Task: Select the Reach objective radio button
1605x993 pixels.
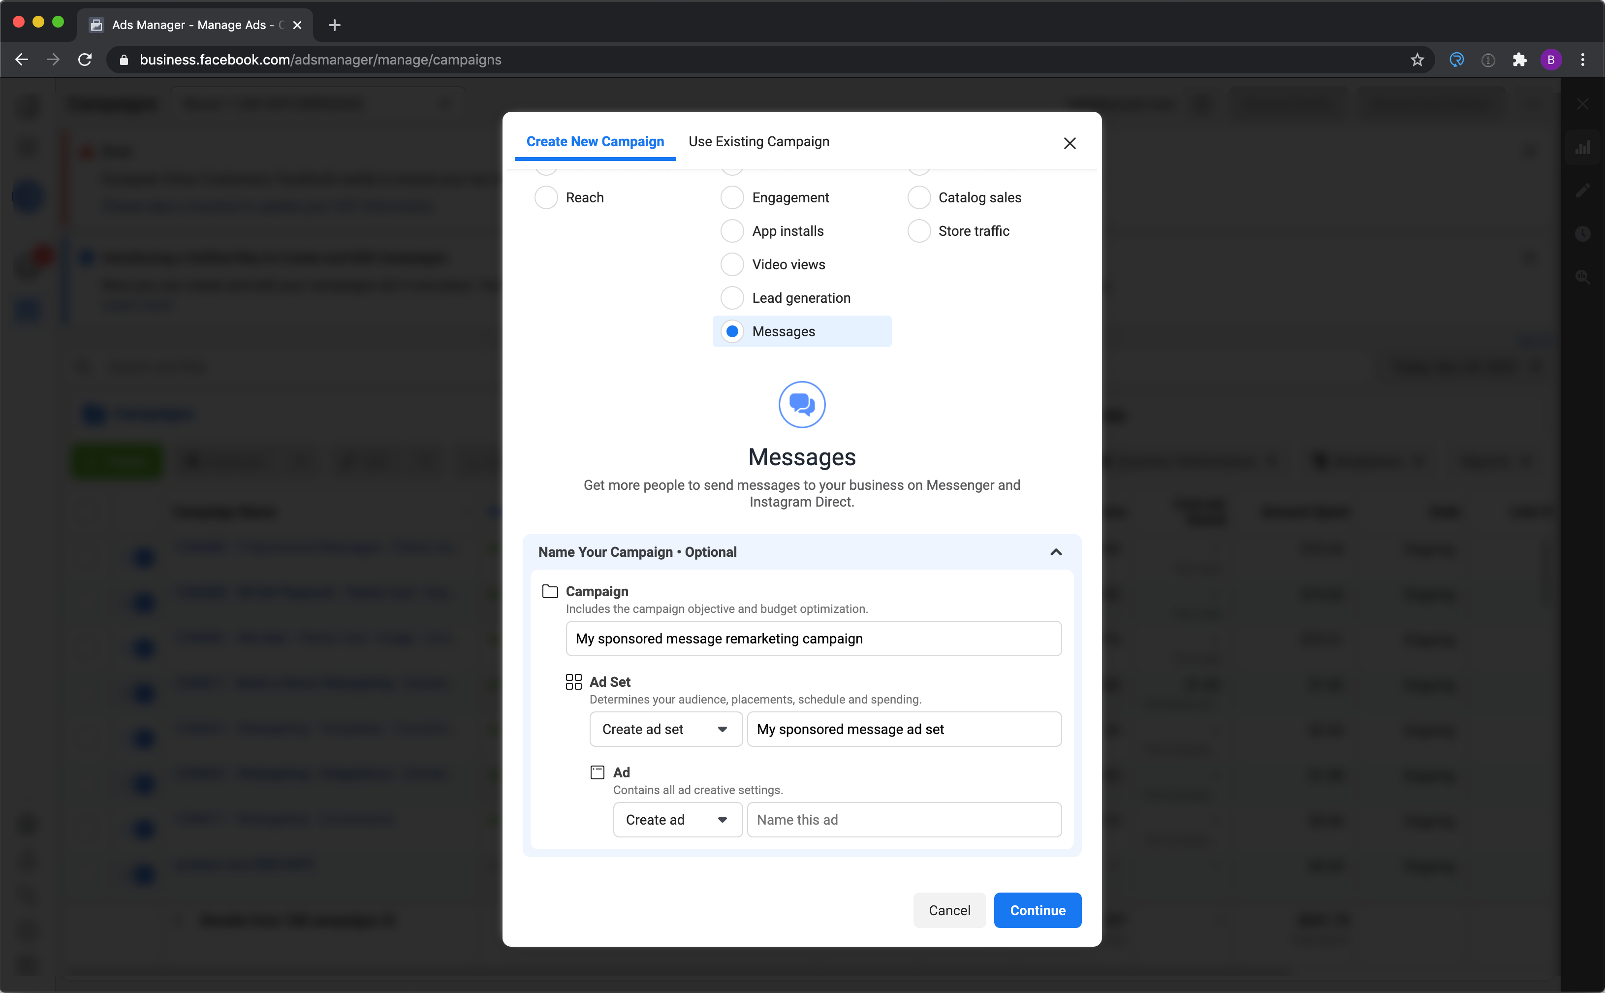Action: (545, 198)
